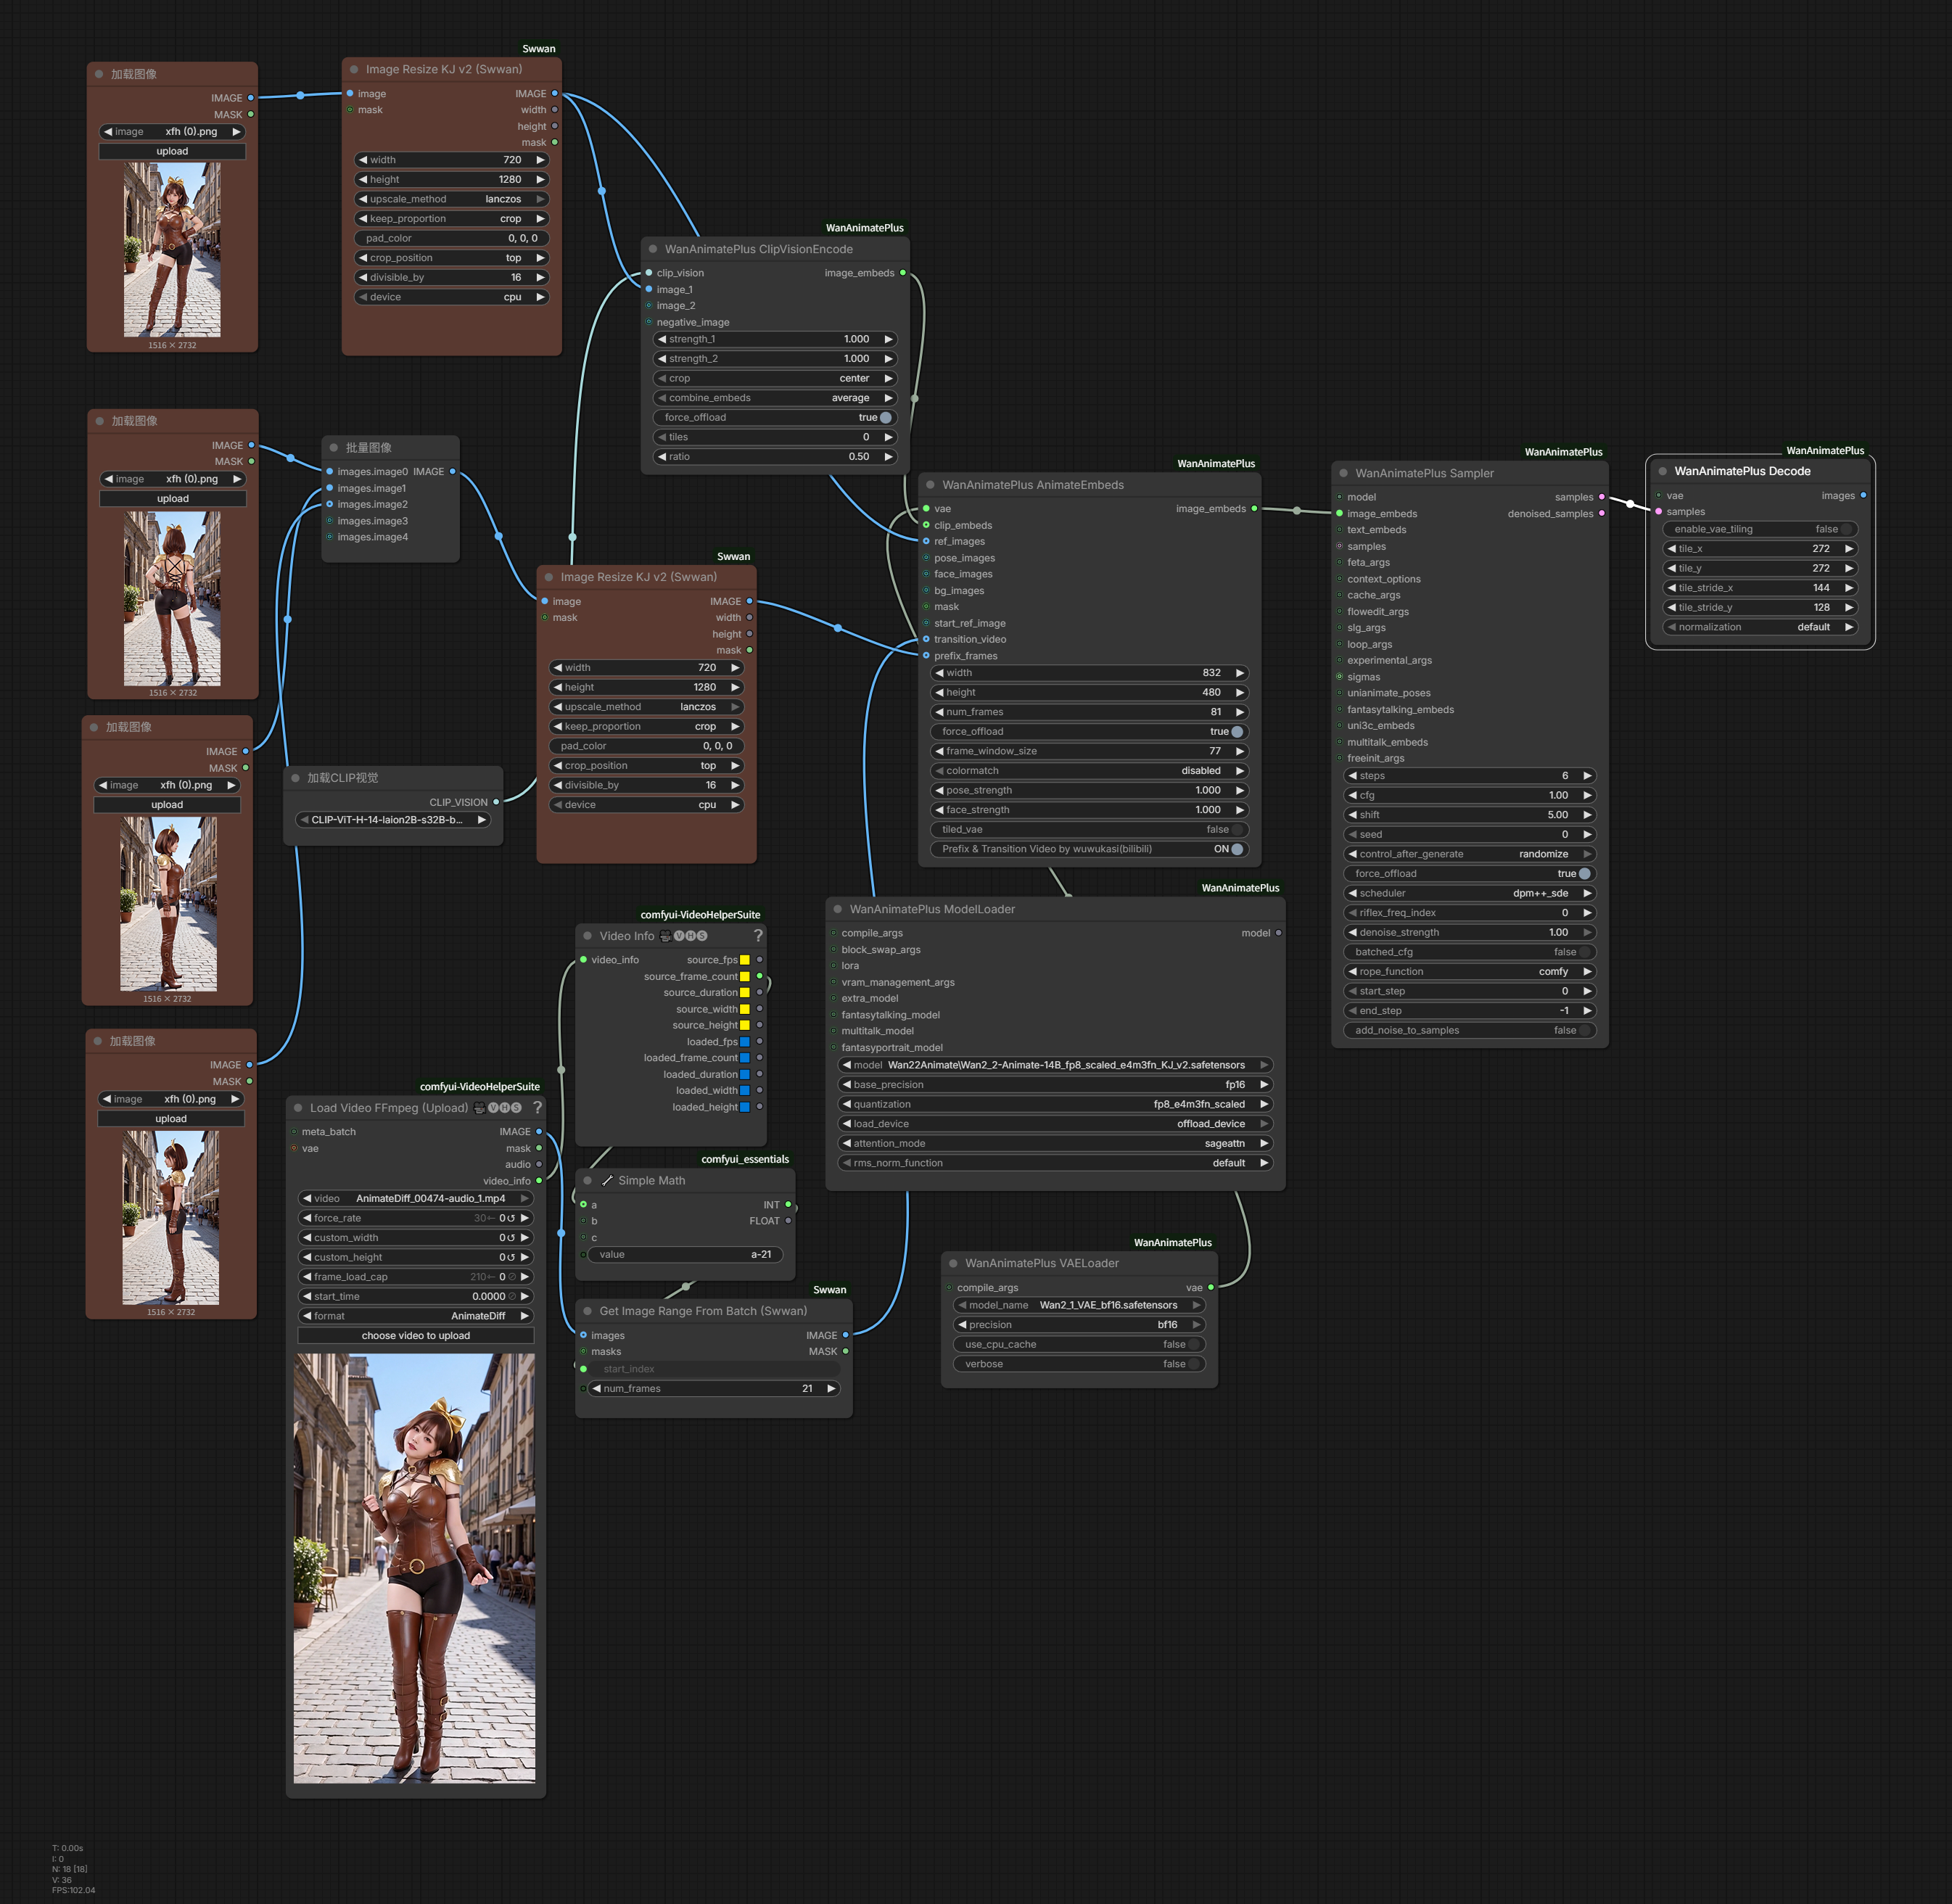Click the video preview in Load Video FFmpeg
The image size is (1952, 1904).
coord(415,1568)
